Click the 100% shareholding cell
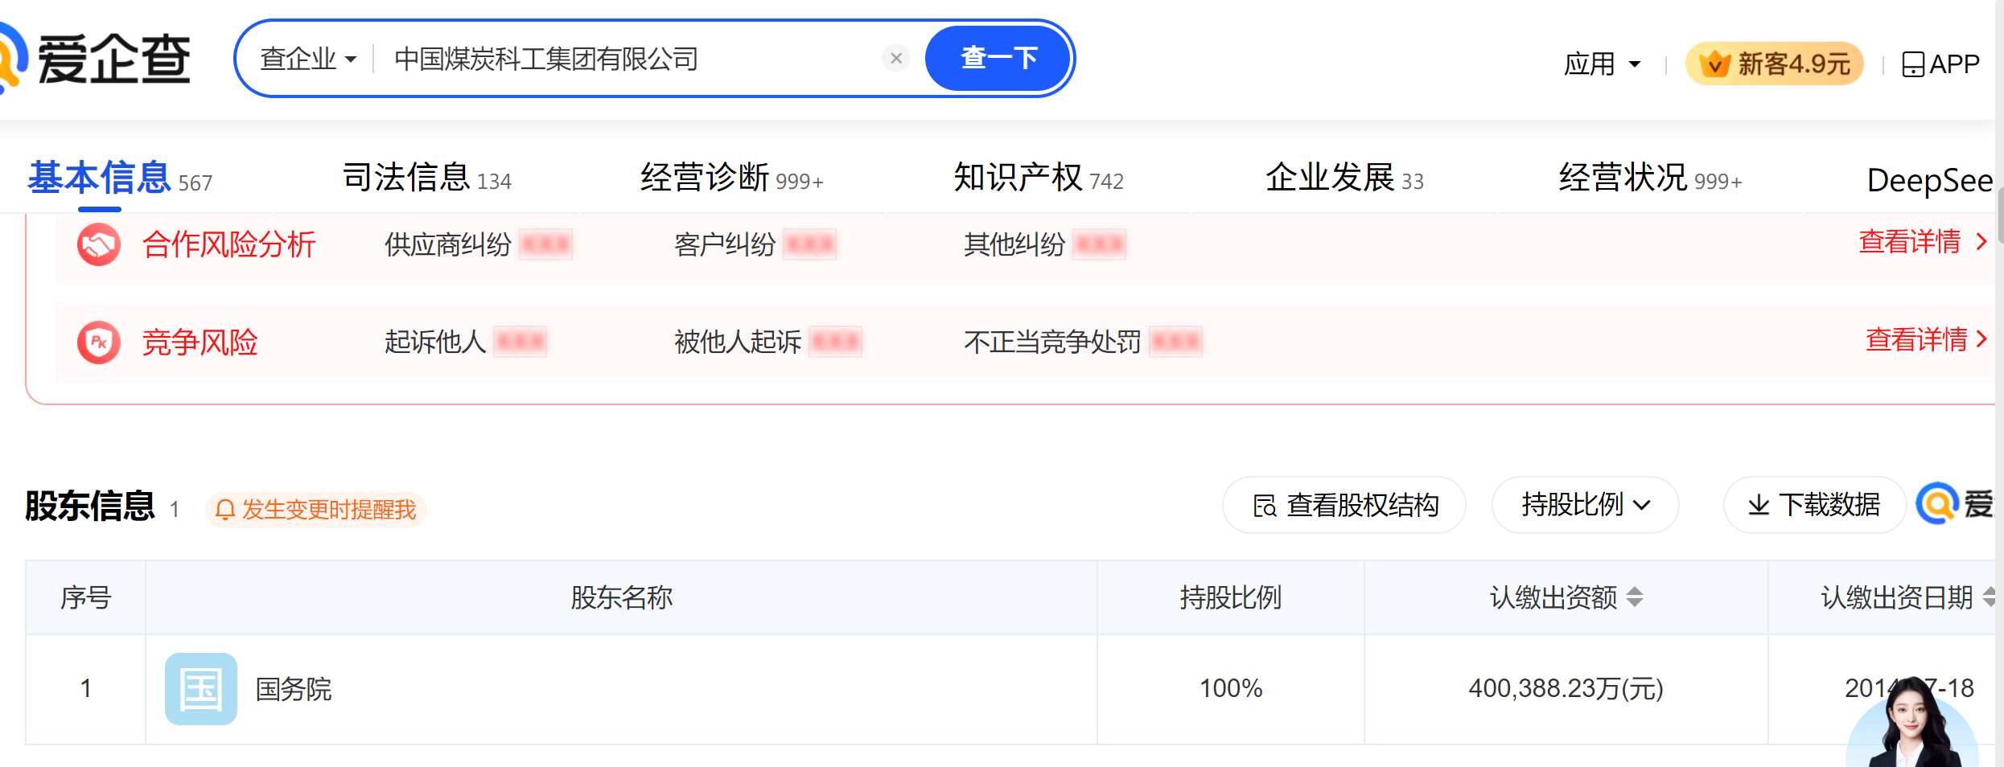This screenshot has width=2004, height=767. click(x=1231, y=688)
